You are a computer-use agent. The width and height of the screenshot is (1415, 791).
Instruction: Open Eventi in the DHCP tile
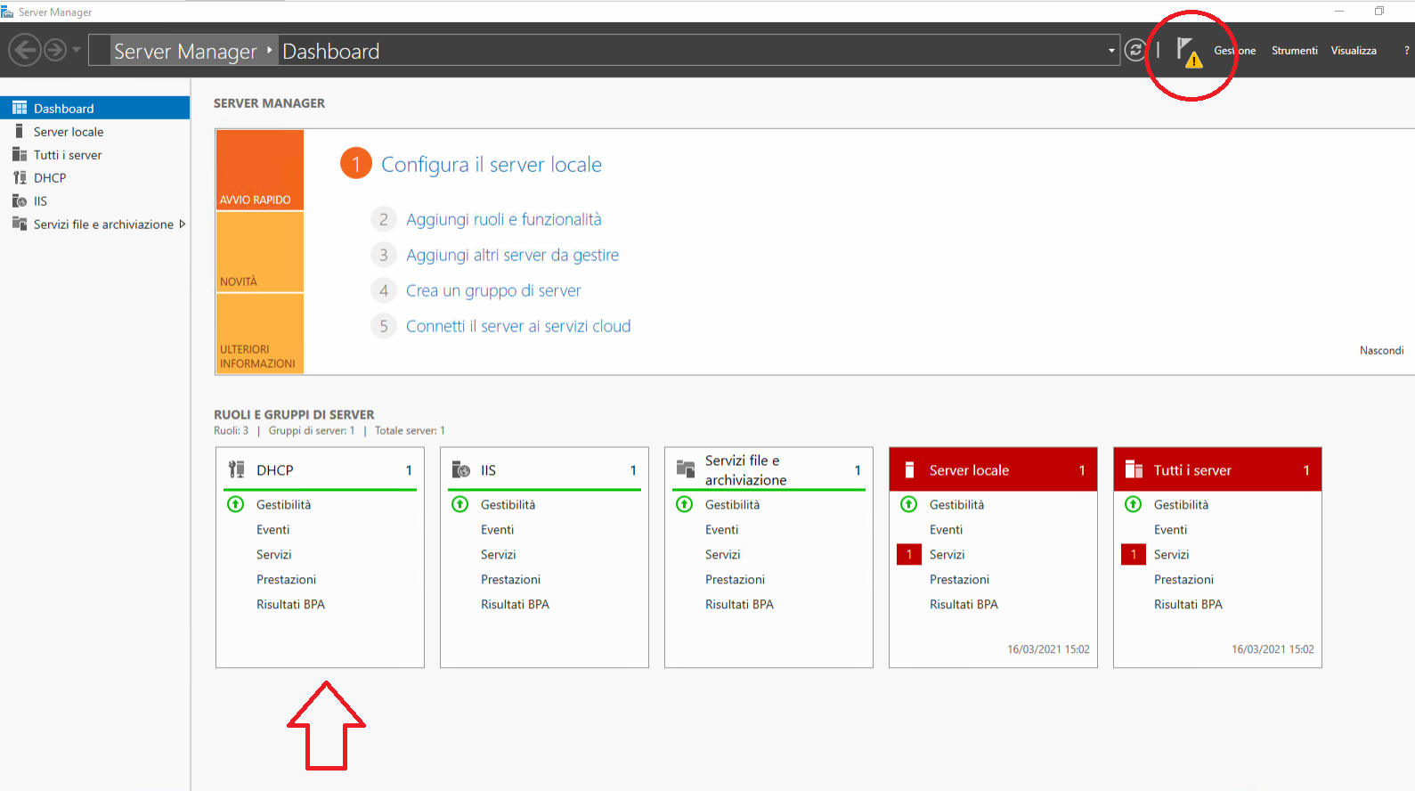[x=272, y=529]
